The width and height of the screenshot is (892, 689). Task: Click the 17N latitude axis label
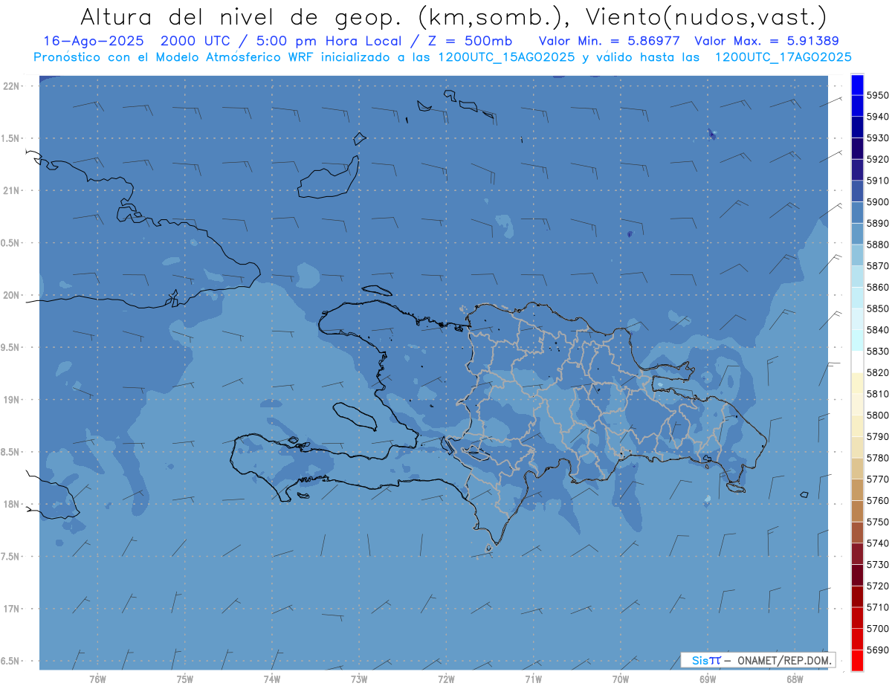(13, 609)
